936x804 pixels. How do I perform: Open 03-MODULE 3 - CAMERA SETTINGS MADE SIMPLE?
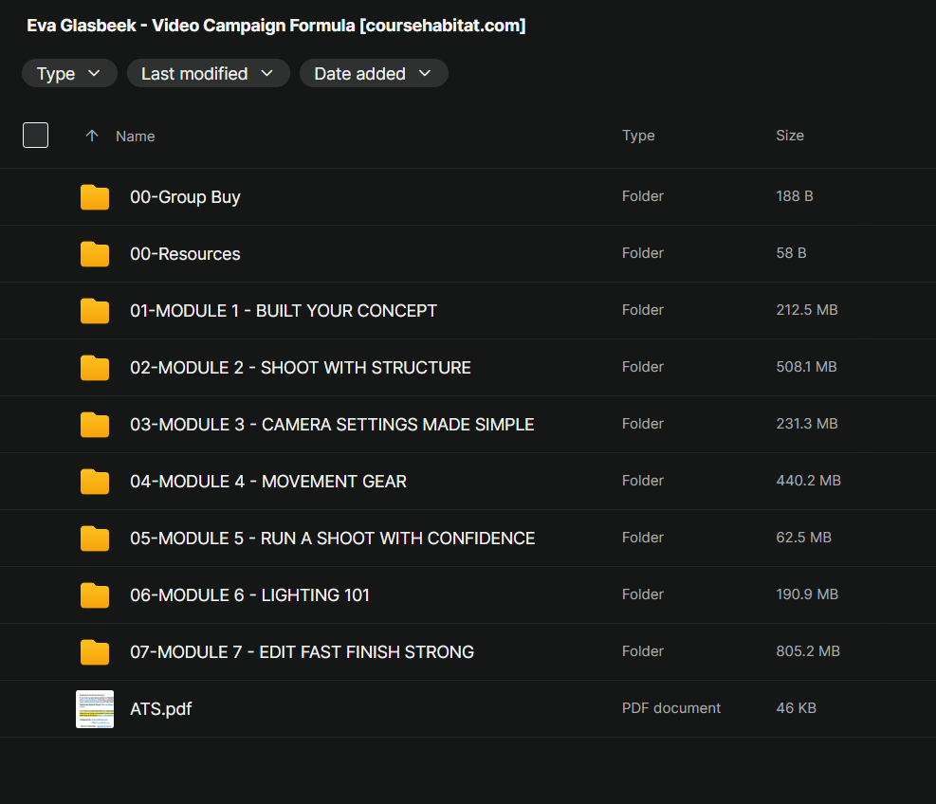coord(332,425)
